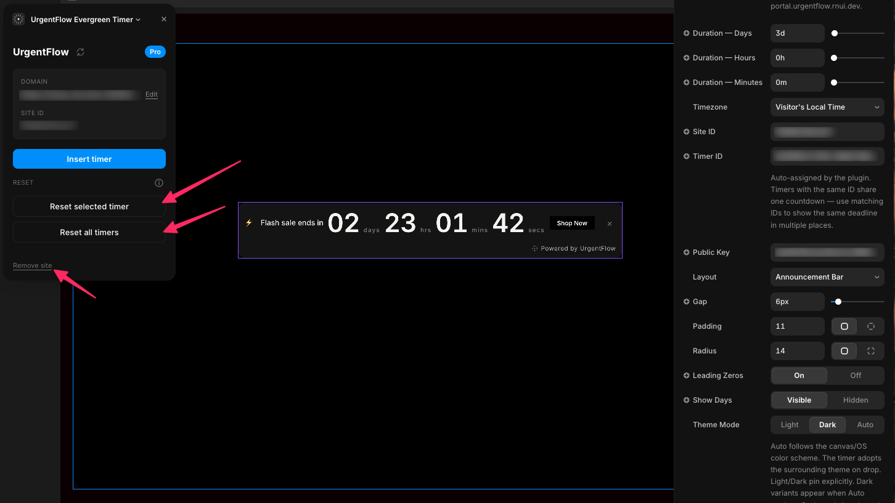This screenshot has width=895, height=503.
Task: Click the Gap slider handle
Action: [838, 302]
